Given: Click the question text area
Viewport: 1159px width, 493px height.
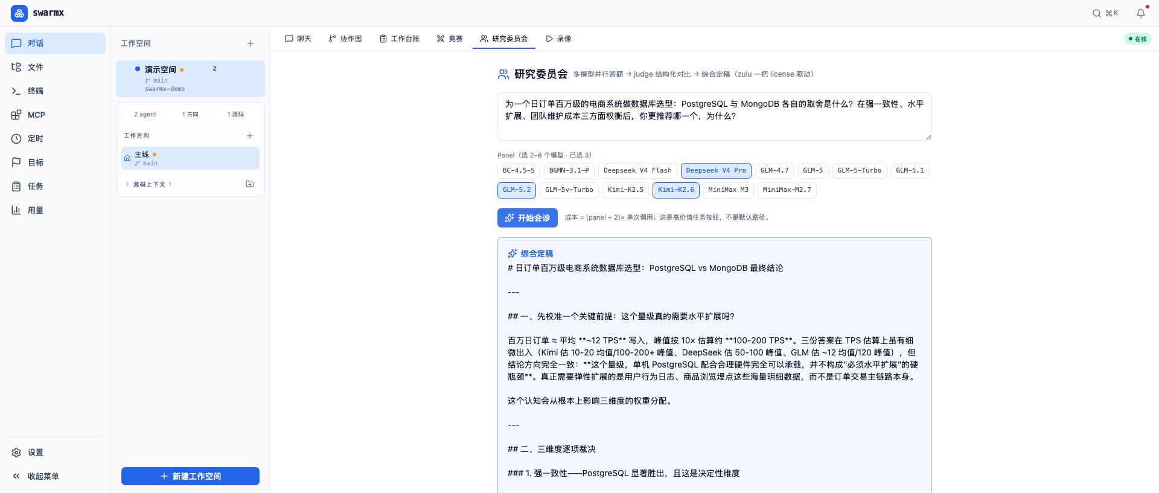Looking at the screenshot, I should click(714, 116).
